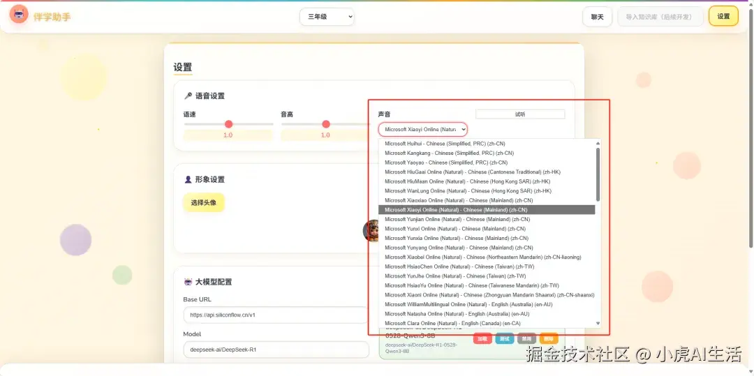The width and height of the screenshot is (754, 376).
Task: Click the scroll-down arrow of the voice list
Action: (x=598, y=324)
